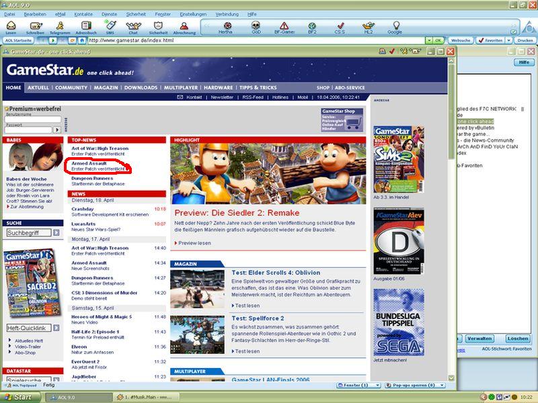The width and height of the screenshot is (538, 403).
Task: Click the Sicherheit shield icon
Action: [158, 27]
